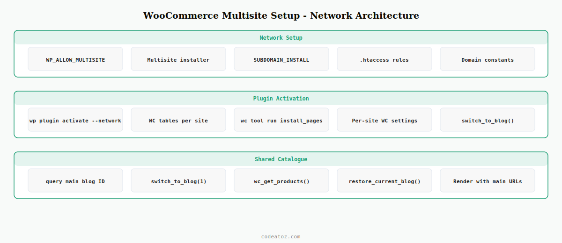Click the Per-site WC settings box

(x=385, y=120)
